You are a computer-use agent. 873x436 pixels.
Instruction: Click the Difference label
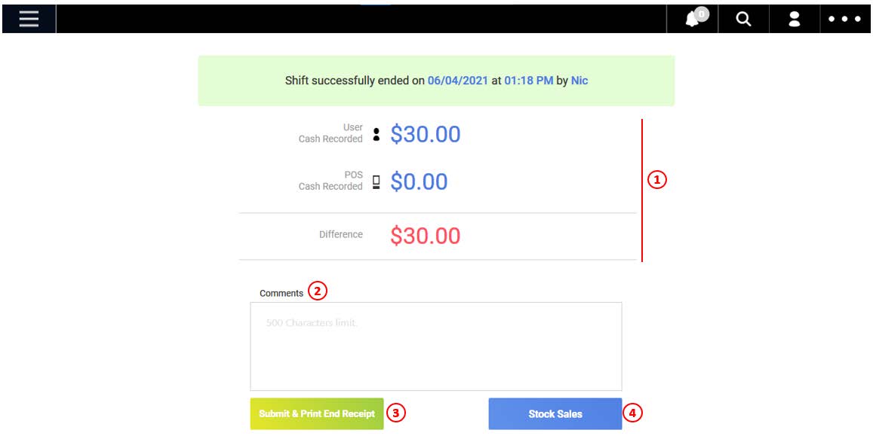click(x=341, y=234)
